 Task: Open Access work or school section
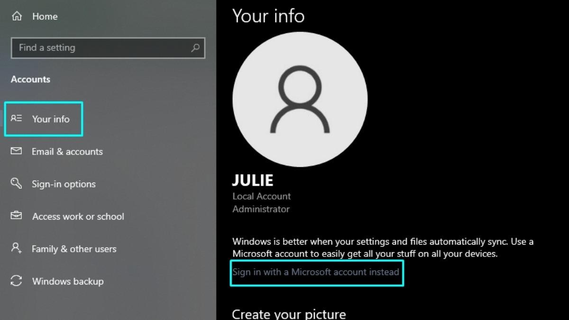tap(78, 217)
